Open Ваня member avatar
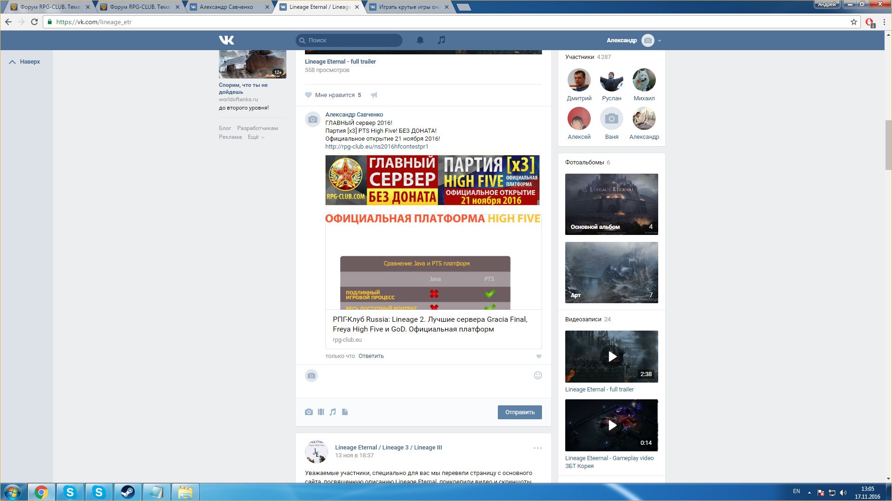Screen dimensions: 892x501 612,118
